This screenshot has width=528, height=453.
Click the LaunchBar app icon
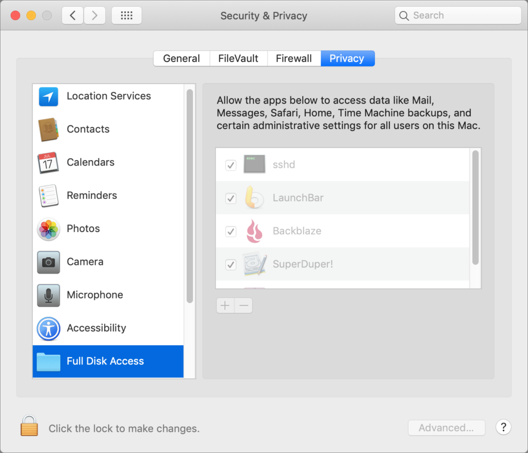click(254, 197)
